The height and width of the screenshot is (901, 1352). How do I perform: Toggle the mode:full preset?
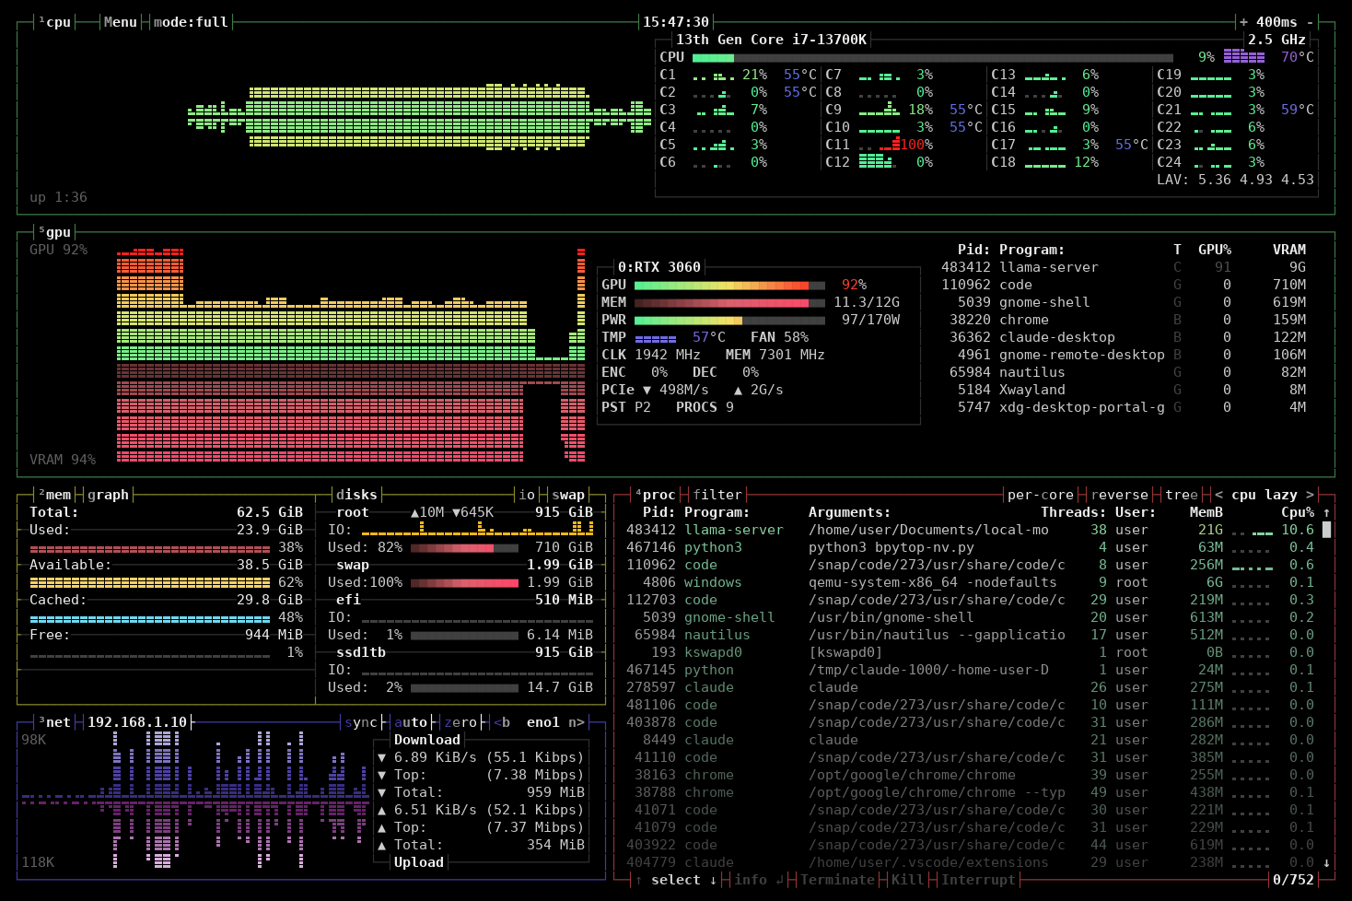(191, 22)
